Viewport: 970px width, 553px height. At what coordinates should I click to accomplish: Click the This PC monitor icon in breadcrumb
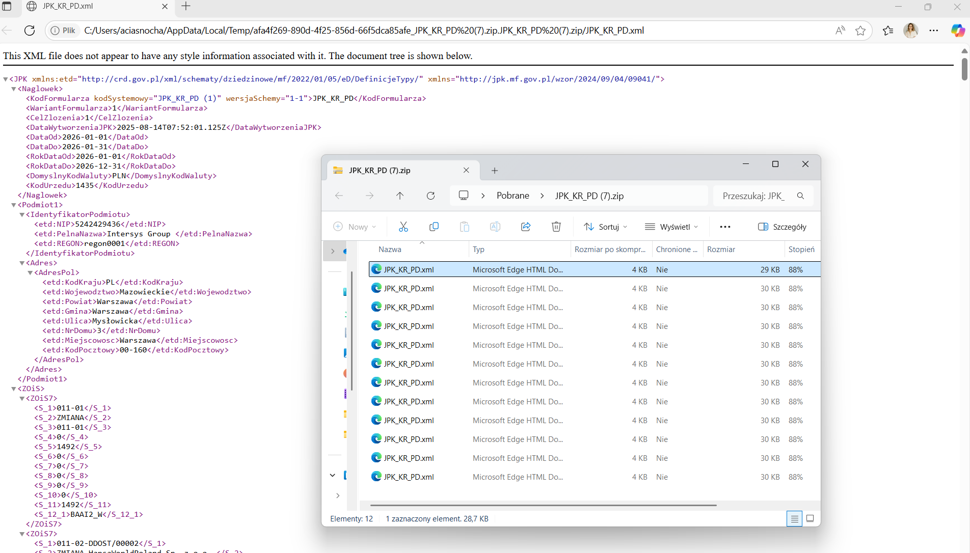point(464,196)
